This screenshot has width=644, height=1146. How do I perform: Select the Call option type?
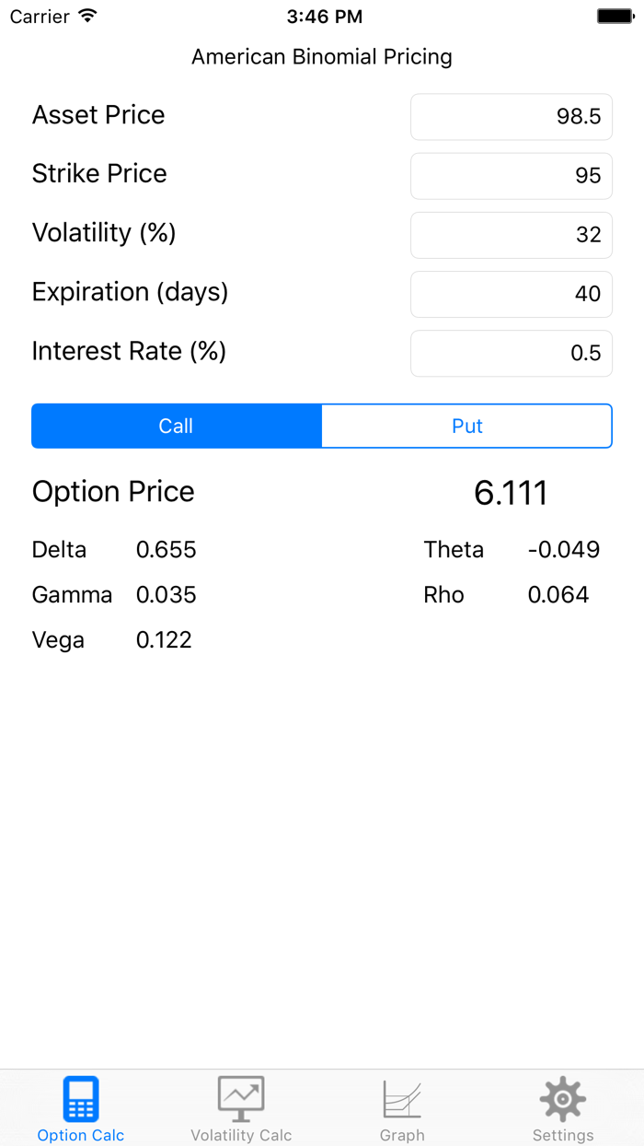[176, 426]
